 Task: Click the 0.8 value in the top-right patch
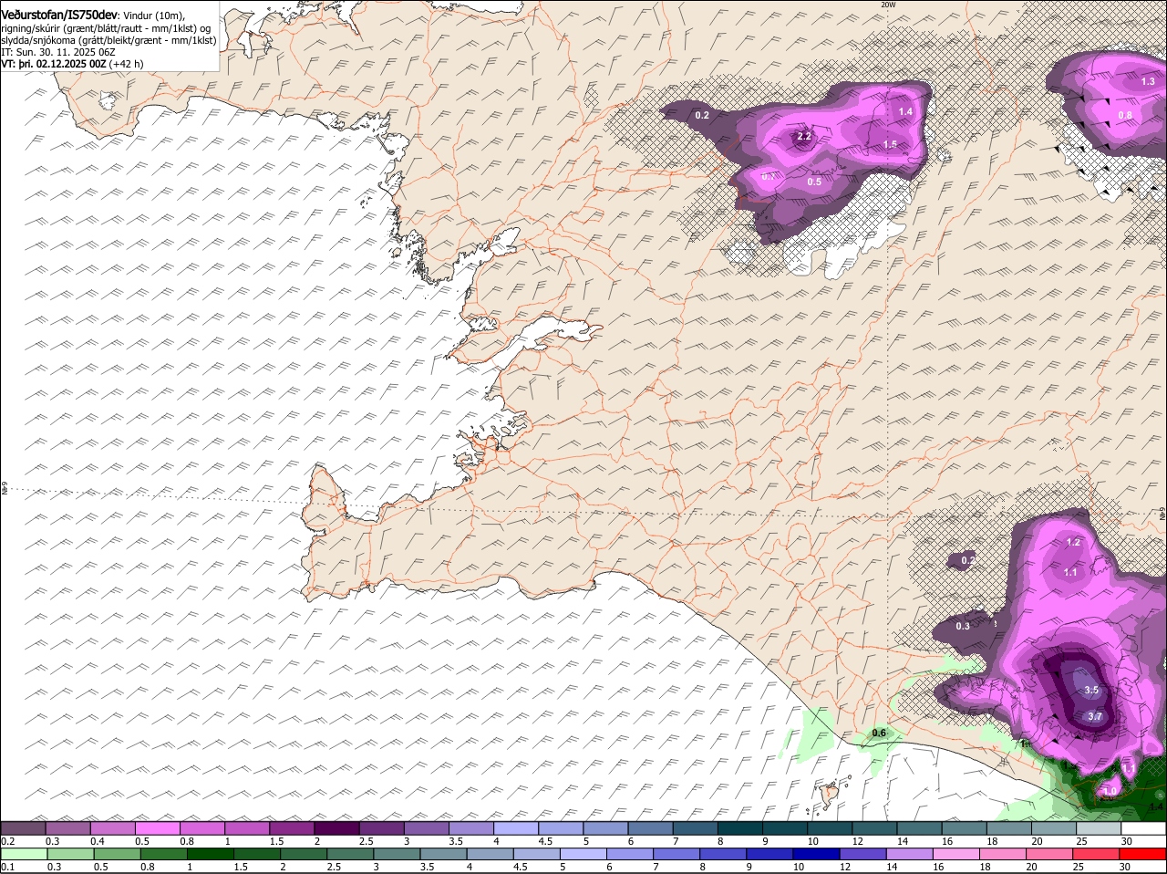pyautogui.click(x=1125, y=115)
